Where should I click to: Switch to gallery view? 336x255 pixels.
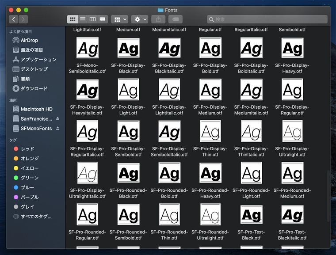(103, 19)
